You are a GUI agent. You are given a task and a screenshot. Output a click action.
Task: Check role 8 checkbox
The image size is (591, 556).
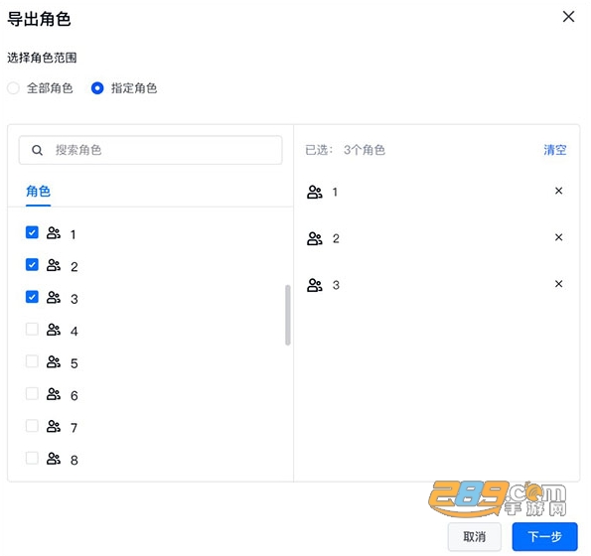pyautogui.click(x=32, y=458)
